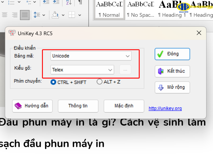Select the ALT + Z switch key option
The width and height of the screenshot is (213, 159).
[x=100, y=82]
